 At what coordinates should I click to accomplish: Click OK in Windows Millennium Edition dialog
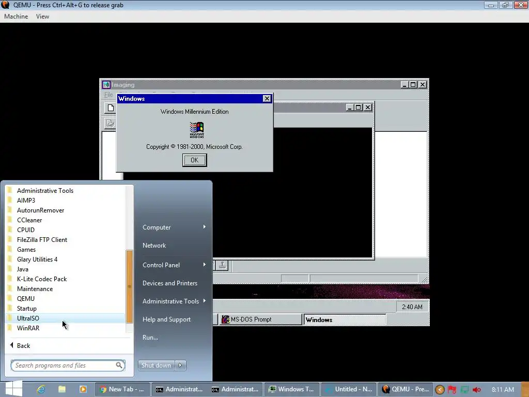194,160
